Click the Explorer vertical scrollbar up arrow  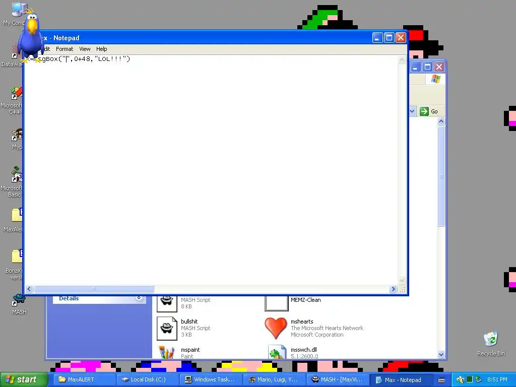[x=441, y=121]
